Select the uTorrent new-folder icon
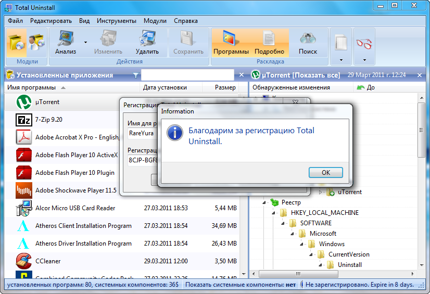Image resolution: width=430 pixels, height=294 pixels. 331,192
